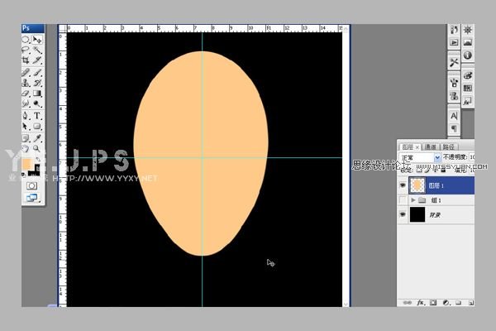Select the Magic Wand tool
Image resolution: width=496 pixels, height=331 pixels.
tap(38, 50)
